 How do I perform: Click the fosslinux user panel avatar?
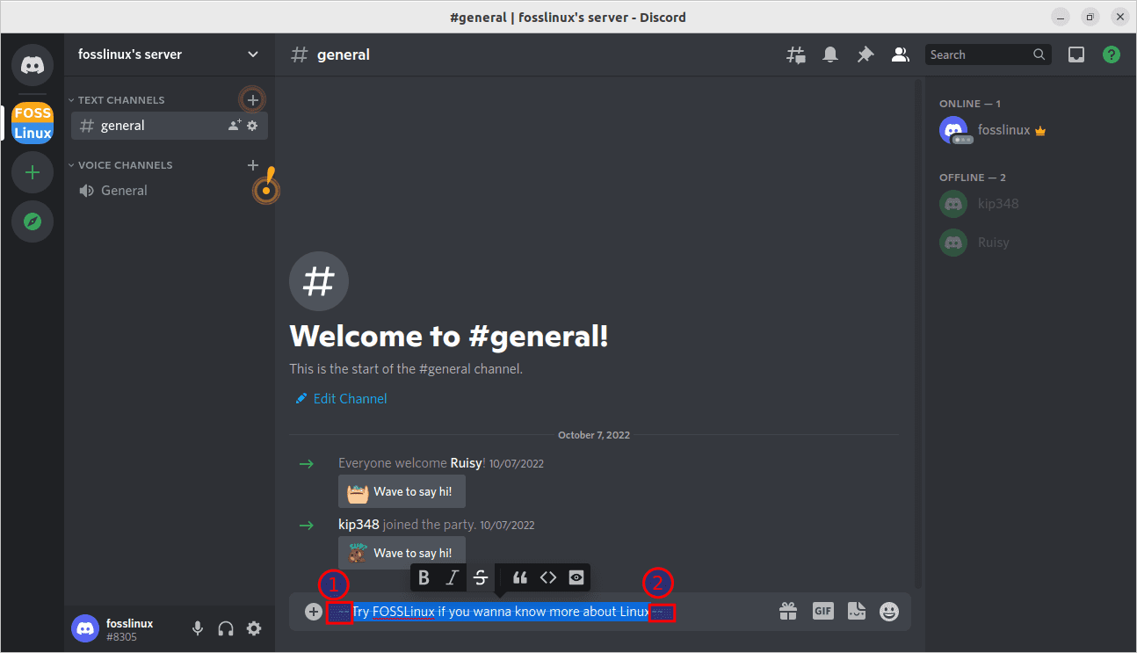coord(85,628)
